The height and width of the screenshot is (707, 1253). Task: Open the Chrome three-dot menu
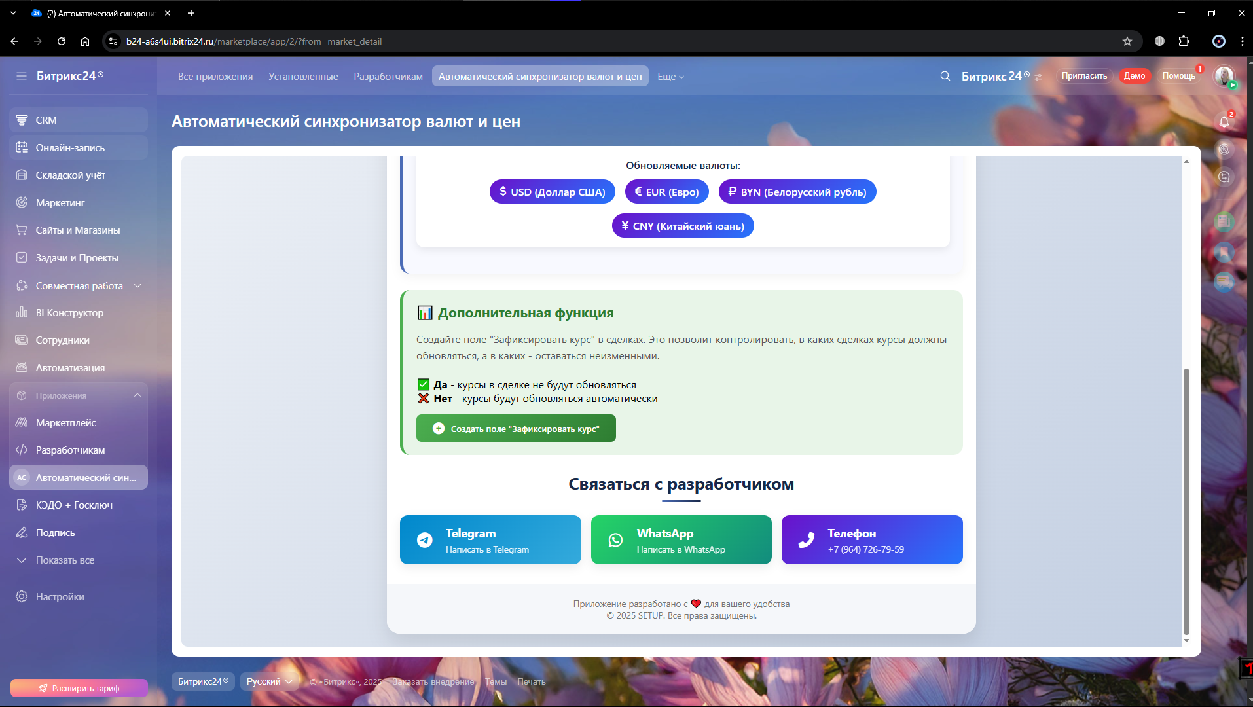1242,41
